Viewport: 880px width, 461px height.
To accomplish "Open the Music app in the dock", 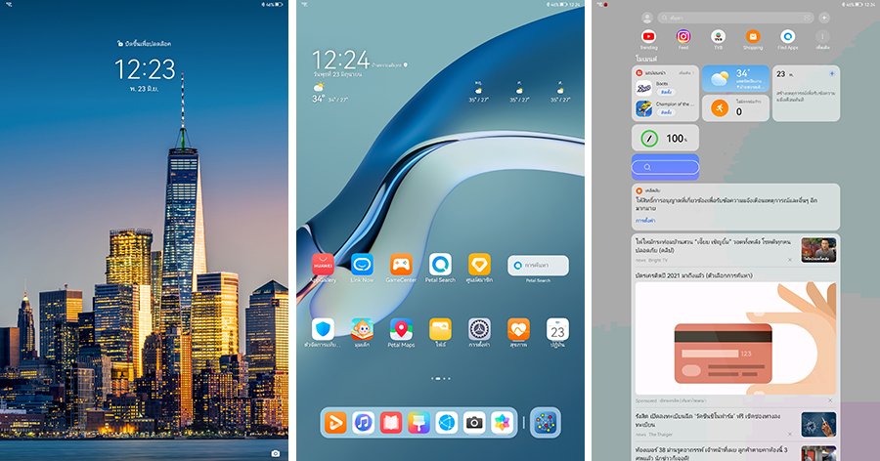I will [363, 422].
